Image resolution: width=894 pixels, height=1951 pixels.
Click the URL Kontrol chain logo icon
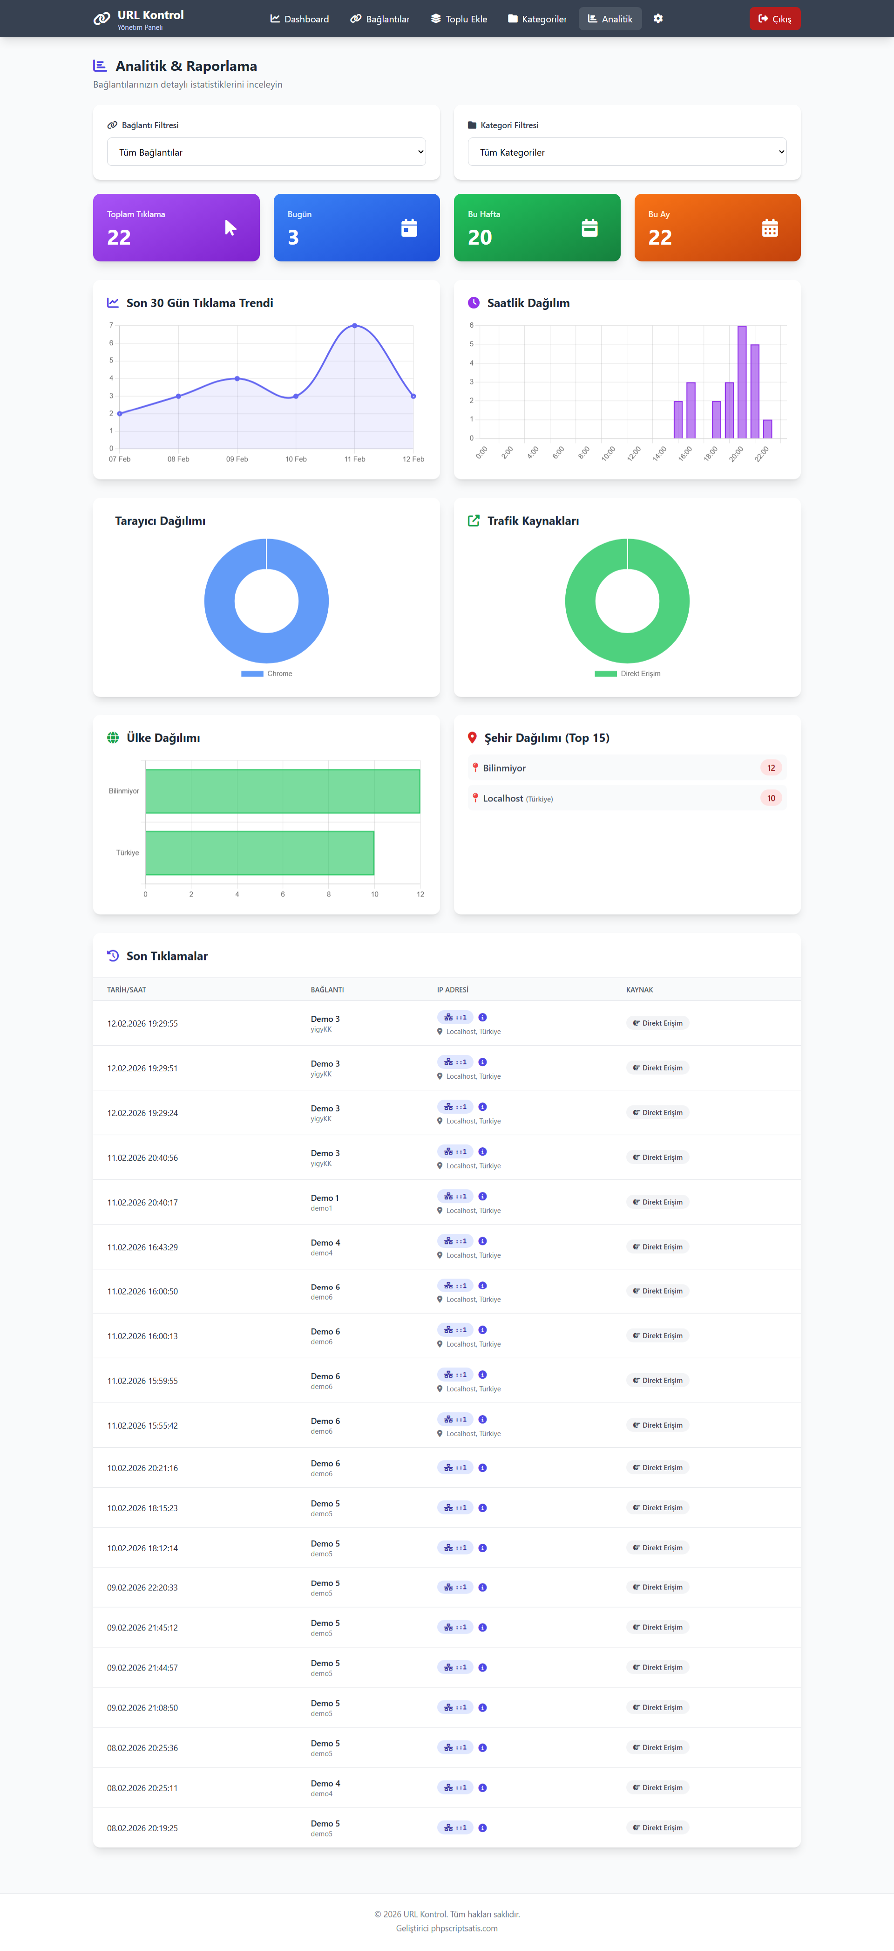click(102, 19)
